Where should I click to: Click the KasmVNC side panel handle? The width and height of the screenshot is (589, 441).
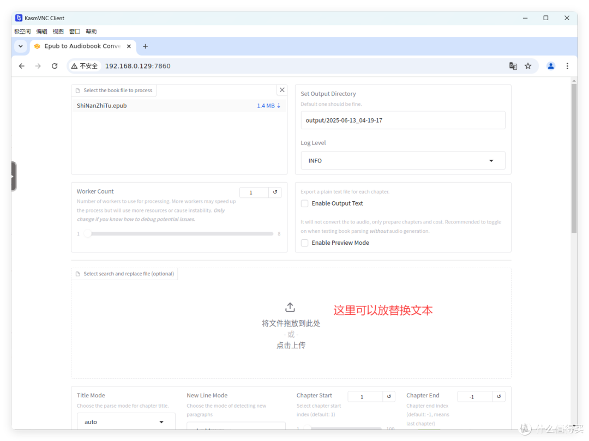14,177
